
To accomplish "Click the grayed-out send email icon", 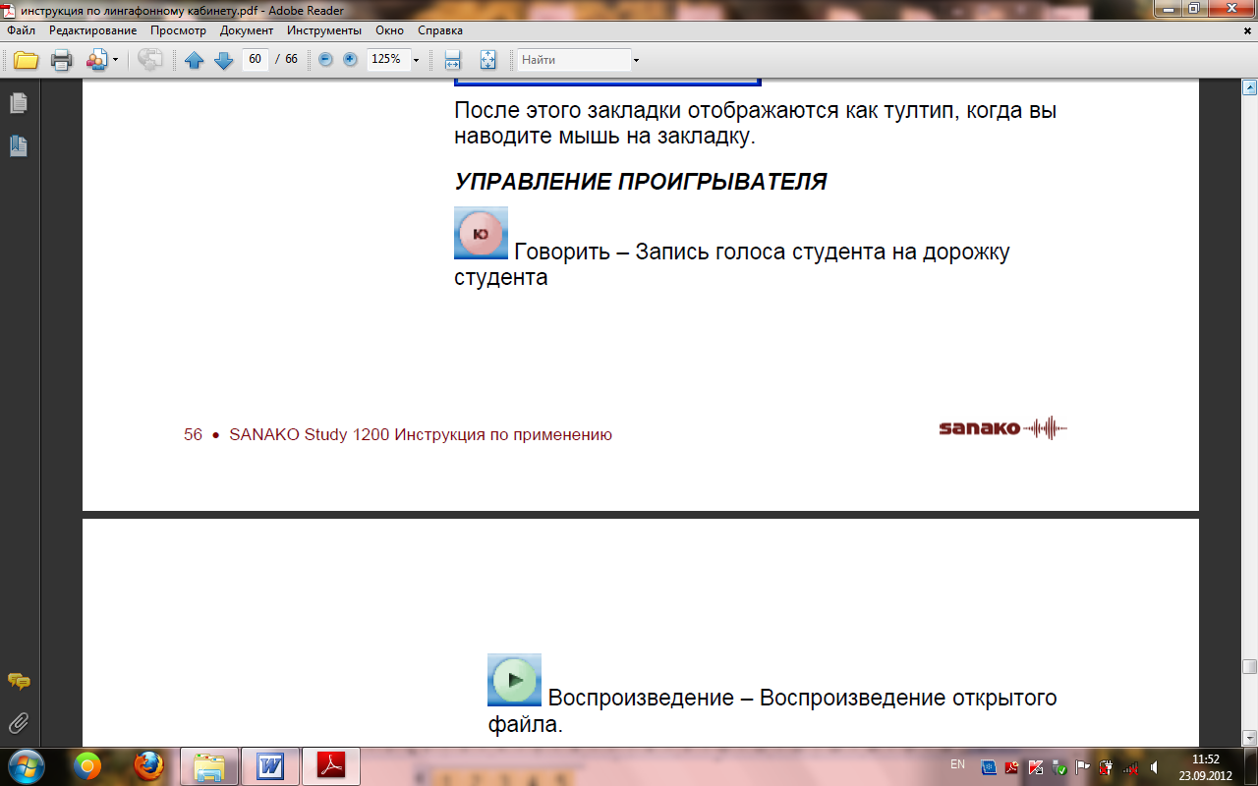I will click(x=150, y=60).
